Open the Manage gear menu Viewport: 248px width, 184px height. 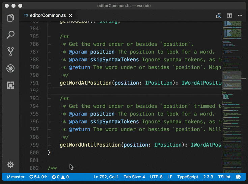click(x=10, y=165)
